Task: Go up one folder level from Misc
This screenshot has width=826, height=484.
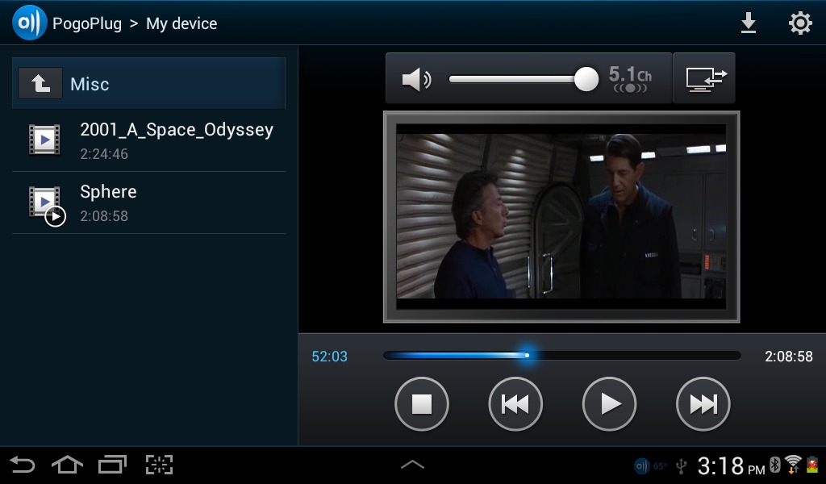Action: point(40,83)
